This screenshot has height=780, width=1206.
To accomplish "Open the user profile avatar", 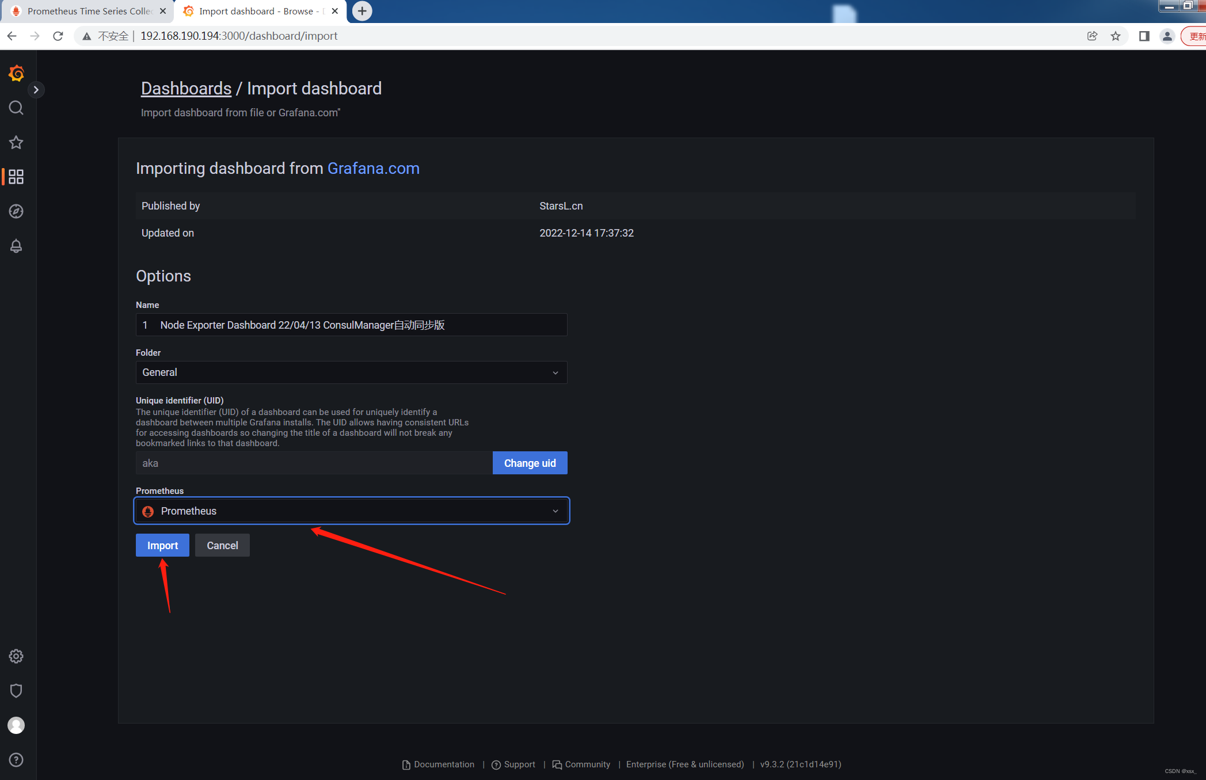I will tap(16, 725).
